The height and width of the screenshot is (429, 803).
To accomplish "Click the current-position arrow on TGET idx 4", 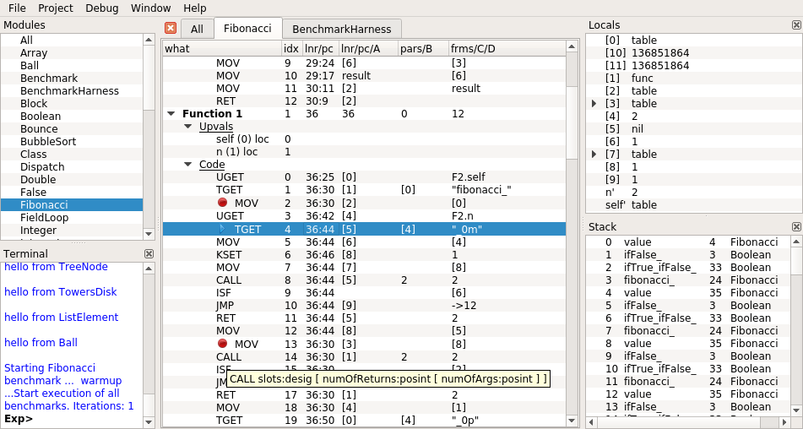I will (x=222, y=229).
